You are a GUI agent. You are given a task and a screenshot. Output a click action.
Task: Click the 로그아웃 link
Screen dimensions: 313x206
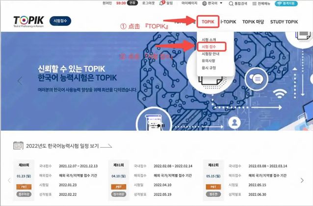pyautogui.click(x=148, y=3)
